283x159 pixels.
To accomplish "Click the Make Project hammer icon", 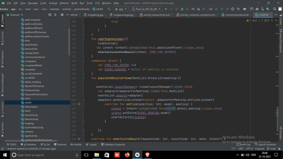I will (x=109, y=9).
